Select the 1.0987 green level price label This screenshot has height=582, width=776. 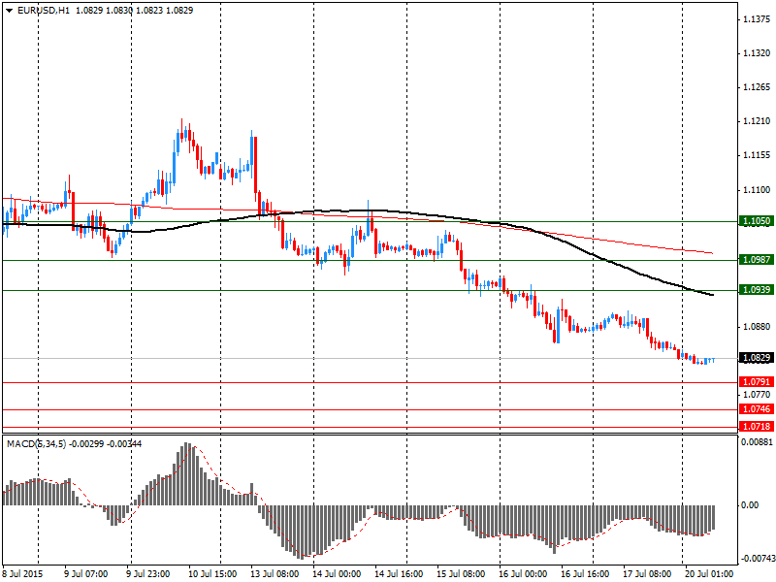[x=757, y=260]
